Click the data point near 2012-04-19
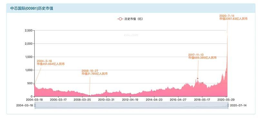The height and width of the screenshot is (118, 258). click(x=130, y=94)
